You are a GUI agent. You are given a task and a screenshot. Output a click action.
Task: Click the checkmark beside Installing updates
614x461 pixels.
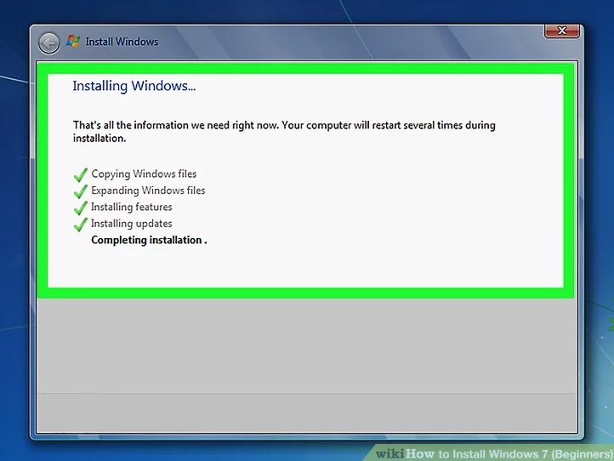[x=81, y=225]
